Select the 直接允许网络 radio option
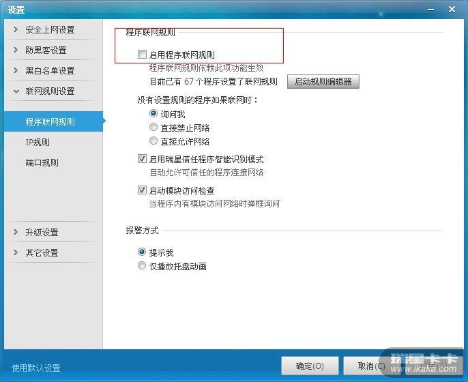This screenshot has height=382, width=468. coord(153,141)
